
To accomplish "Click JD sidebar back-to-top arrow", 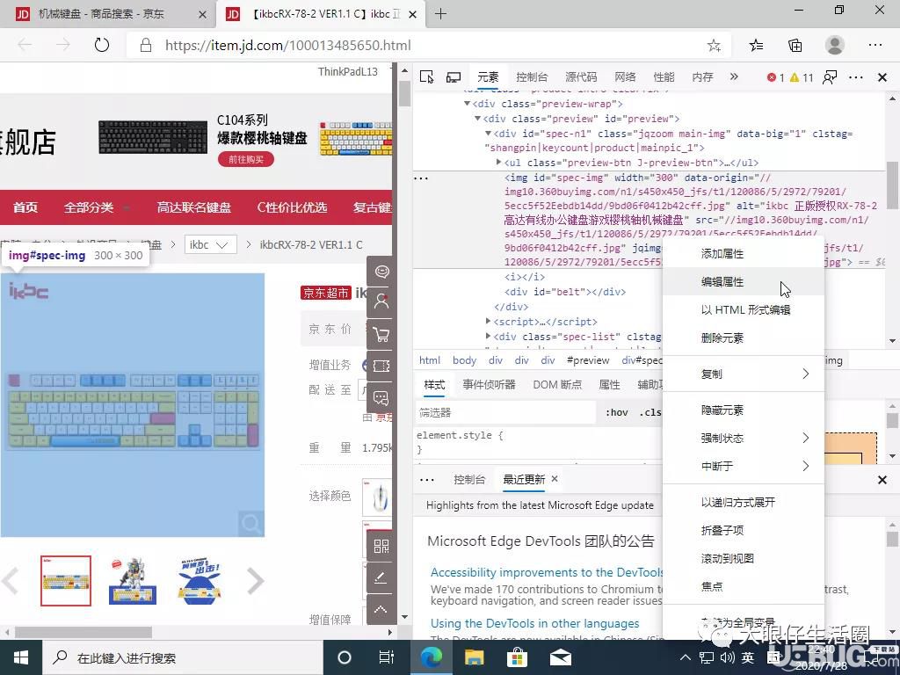I will click(x=381, y=610).
